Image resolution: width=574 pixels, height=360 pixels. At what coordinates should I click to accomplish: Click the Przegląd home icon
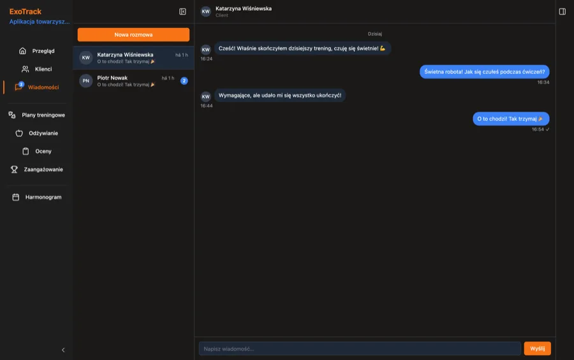tap(23, 51)
